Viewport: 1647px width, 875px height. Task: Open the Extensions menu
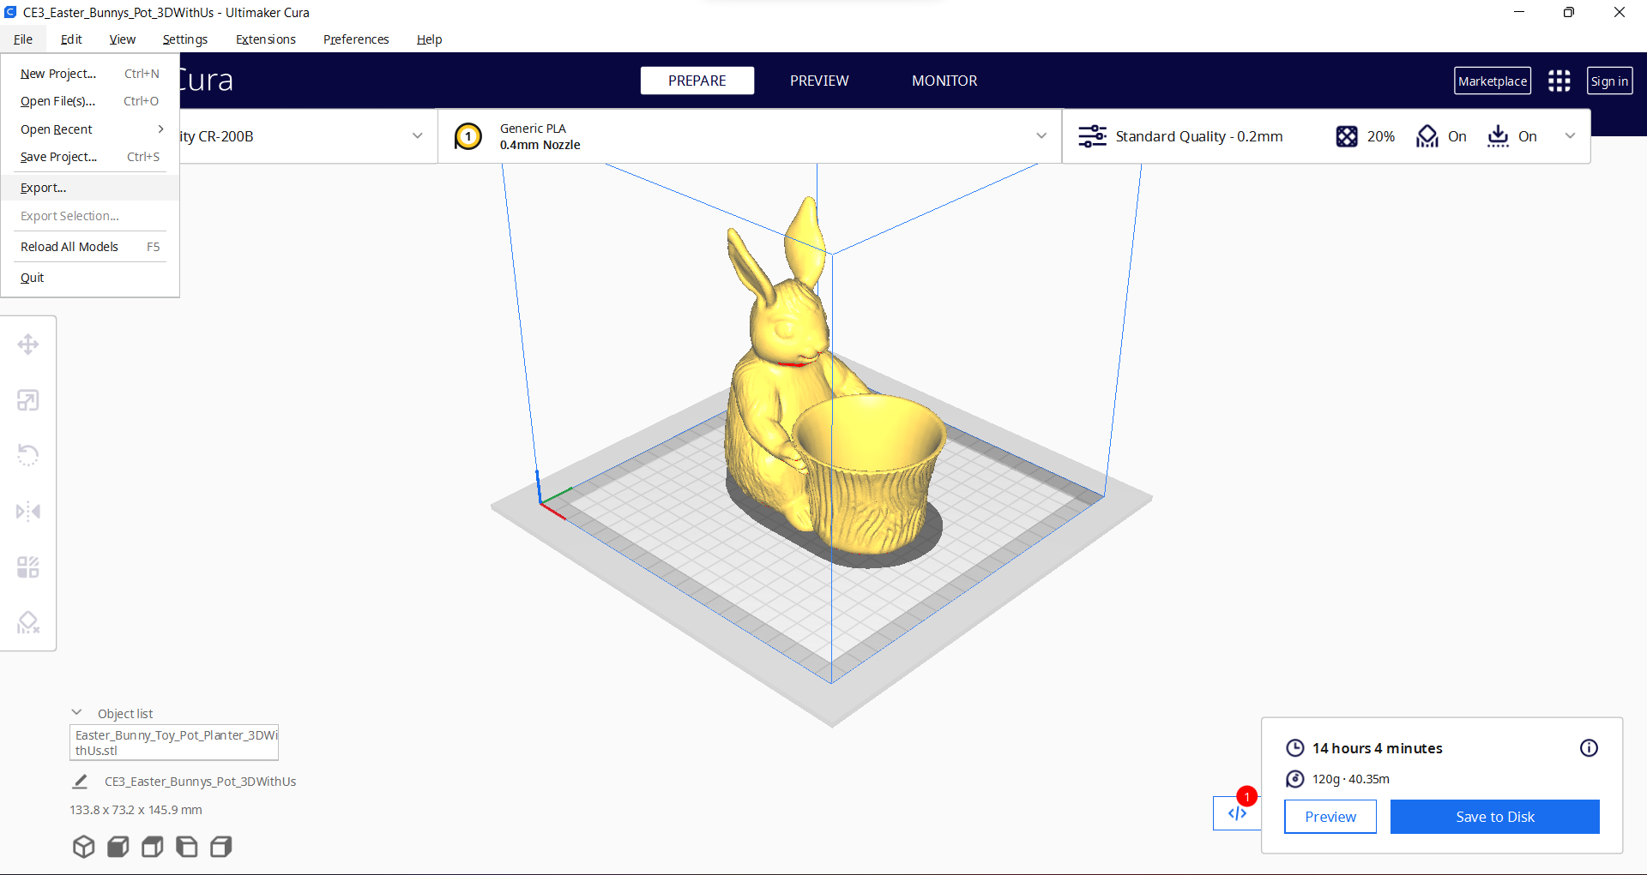coord(266,39)
